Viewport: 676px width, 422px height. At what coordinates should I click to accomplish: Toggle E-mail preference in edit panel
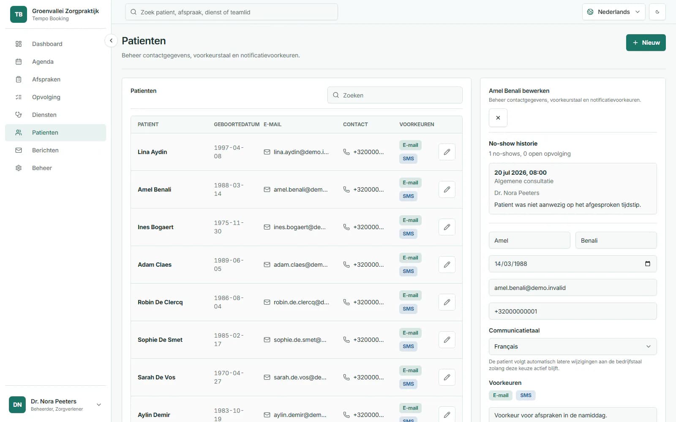pyautogui.click(x=501, y=395)
